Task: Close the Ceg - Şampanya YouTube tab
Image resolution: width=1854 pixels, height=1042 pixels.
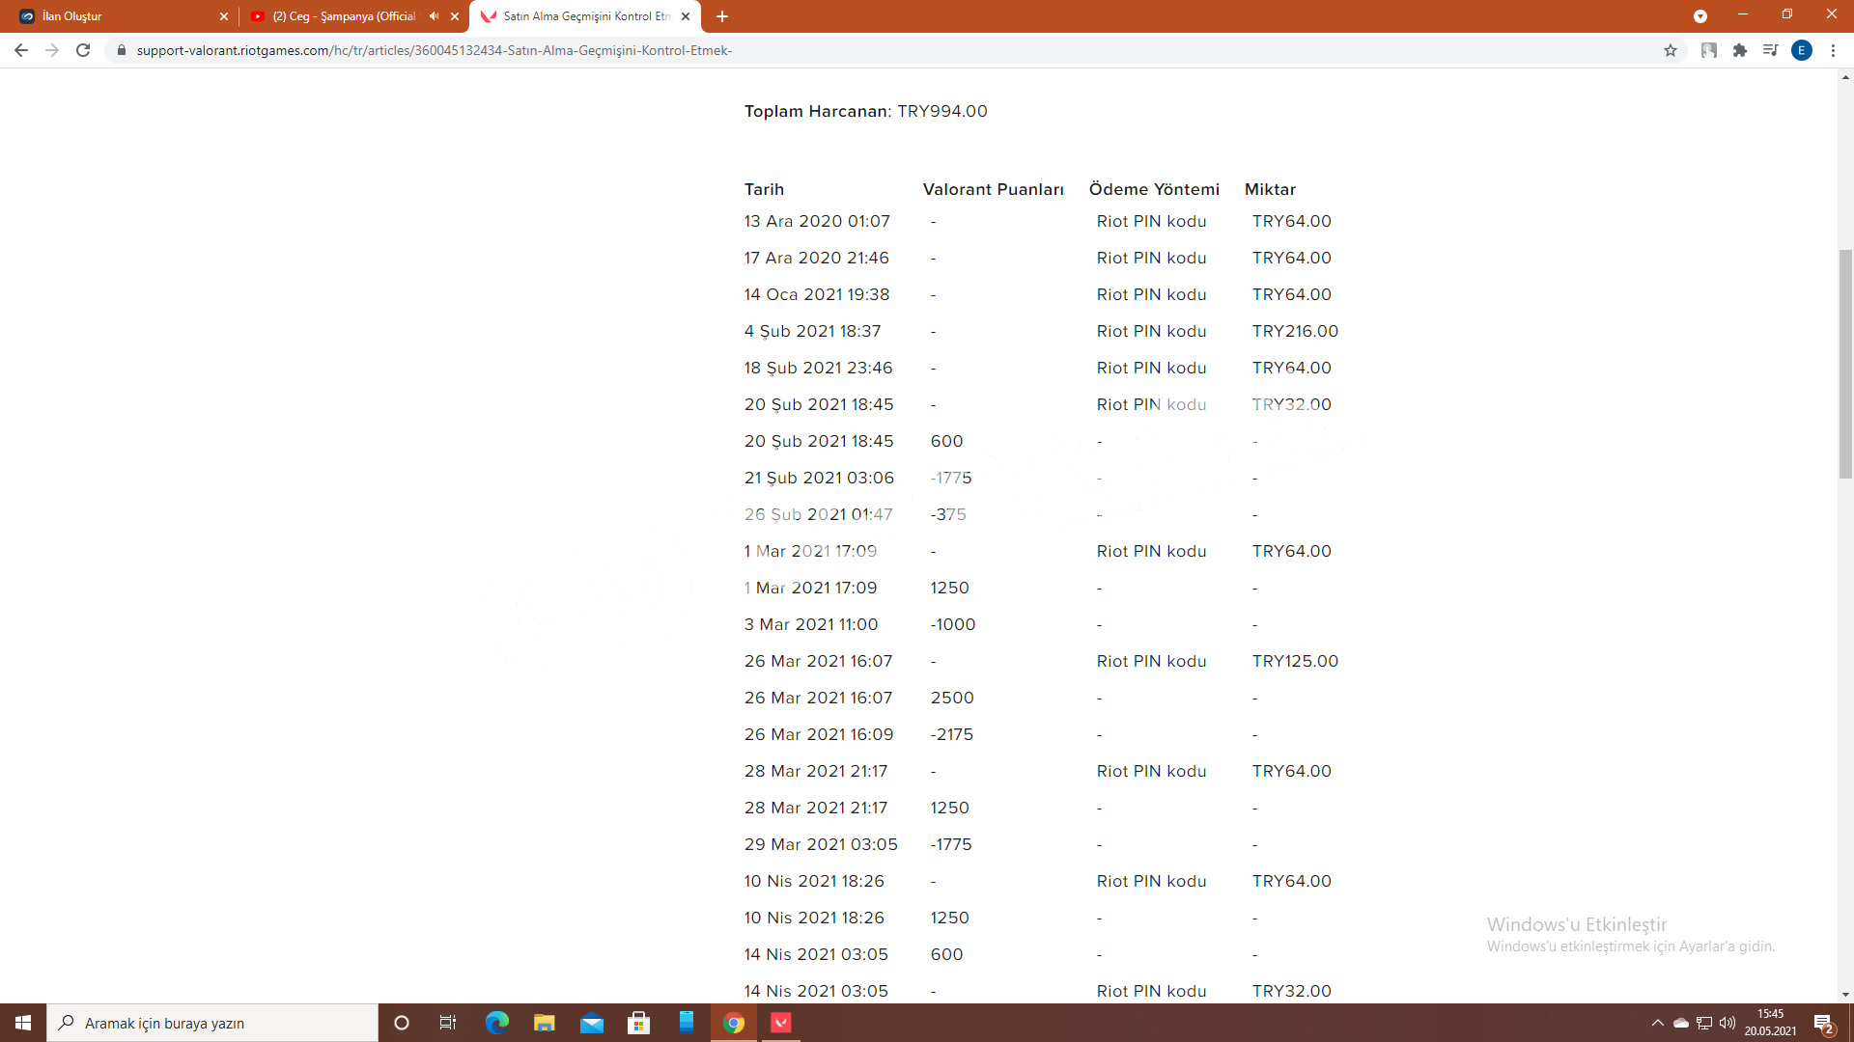Action: pyautogui.click(x=455, y=16)
